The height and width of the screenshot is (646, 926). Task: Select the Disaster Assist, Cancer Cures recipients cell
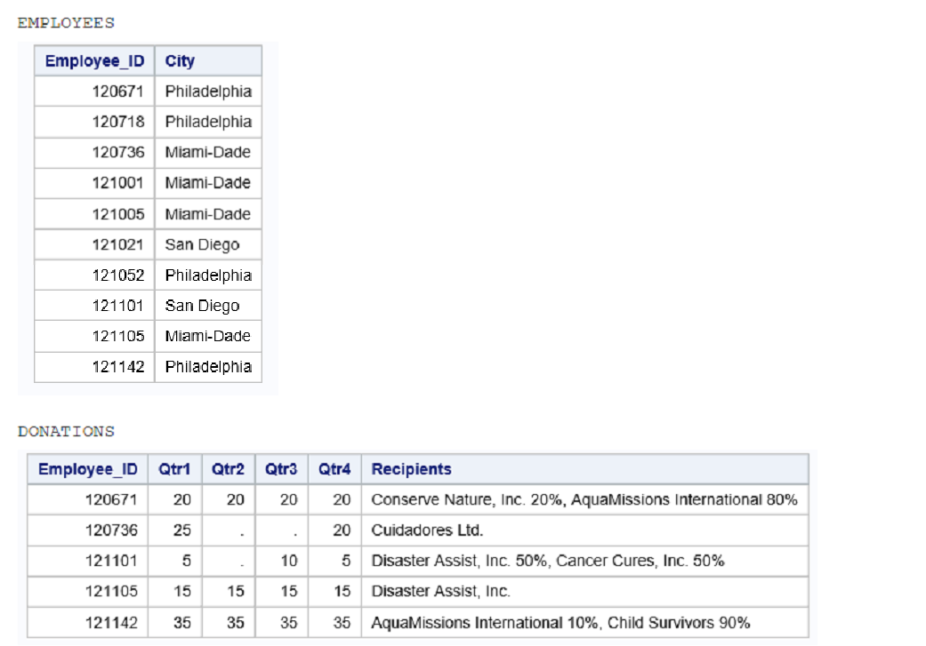point(547,561)
